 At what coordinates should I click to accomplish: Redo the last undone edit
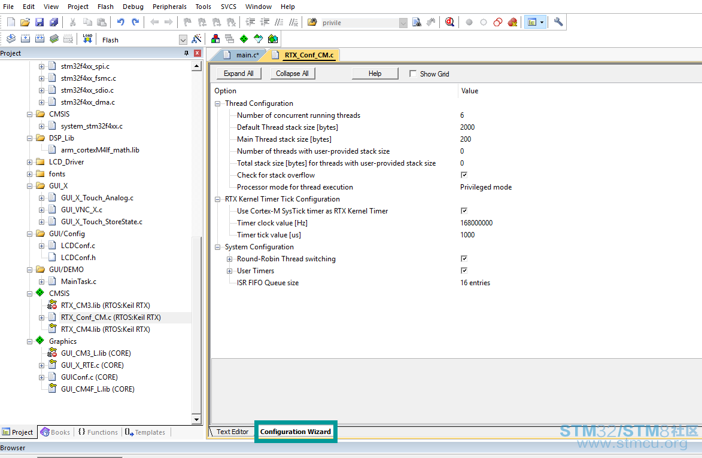pos(135,22)
